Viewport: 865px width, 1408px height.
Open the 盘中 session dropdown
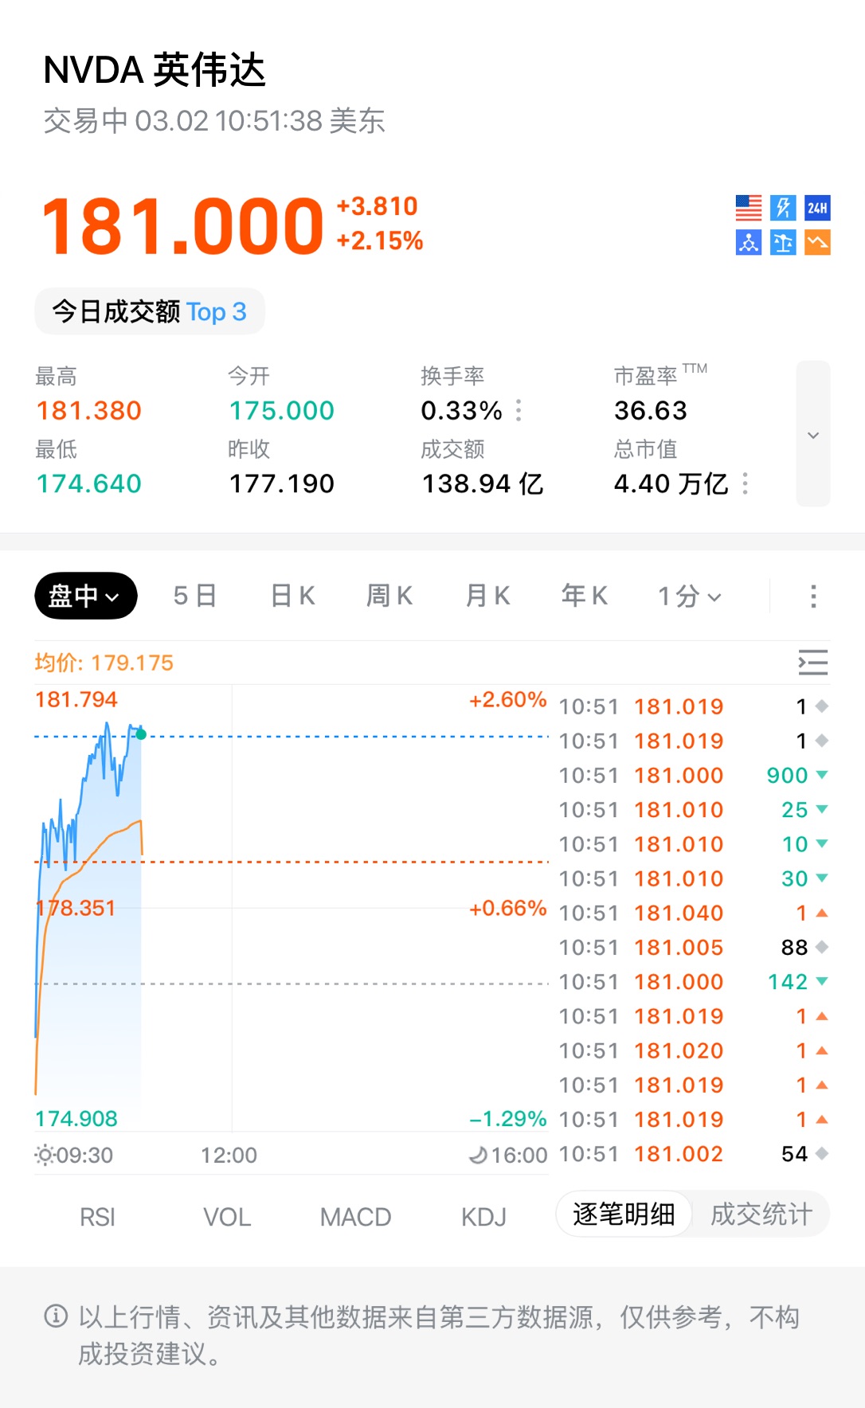[x=85, y=596]
